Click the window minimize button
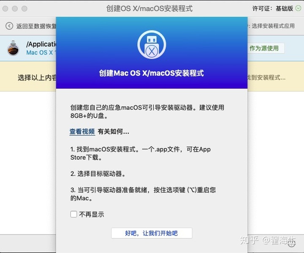Image resolution: width=304 pixels, height=253 pixels. (15, 8)
